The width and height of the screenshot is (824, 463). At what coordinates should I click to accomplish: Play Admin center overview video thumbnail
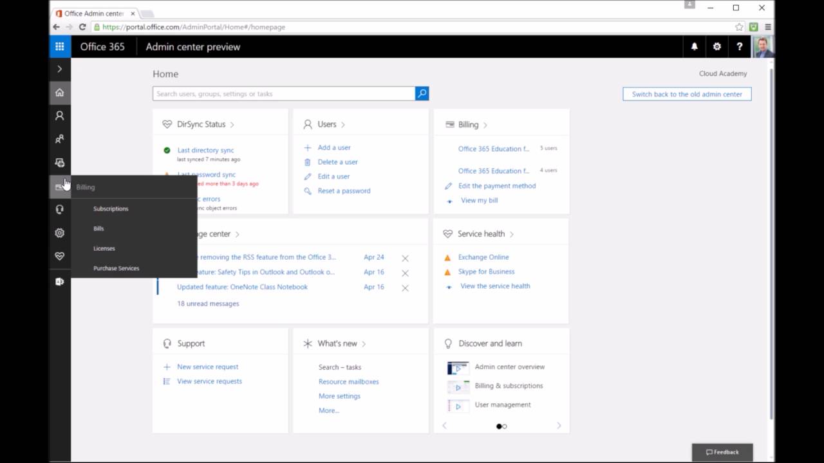pos(458,368)
